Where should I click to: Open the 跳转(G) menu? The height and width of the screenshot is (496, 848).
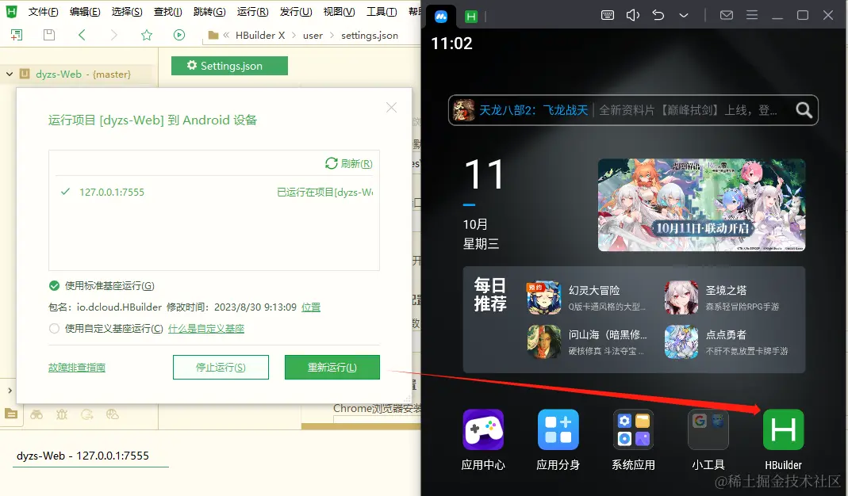click(209, 11)
